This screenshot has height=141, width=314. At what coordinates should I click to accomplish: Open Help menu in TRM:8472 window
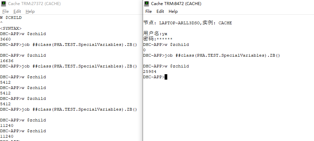click(173, 11)
